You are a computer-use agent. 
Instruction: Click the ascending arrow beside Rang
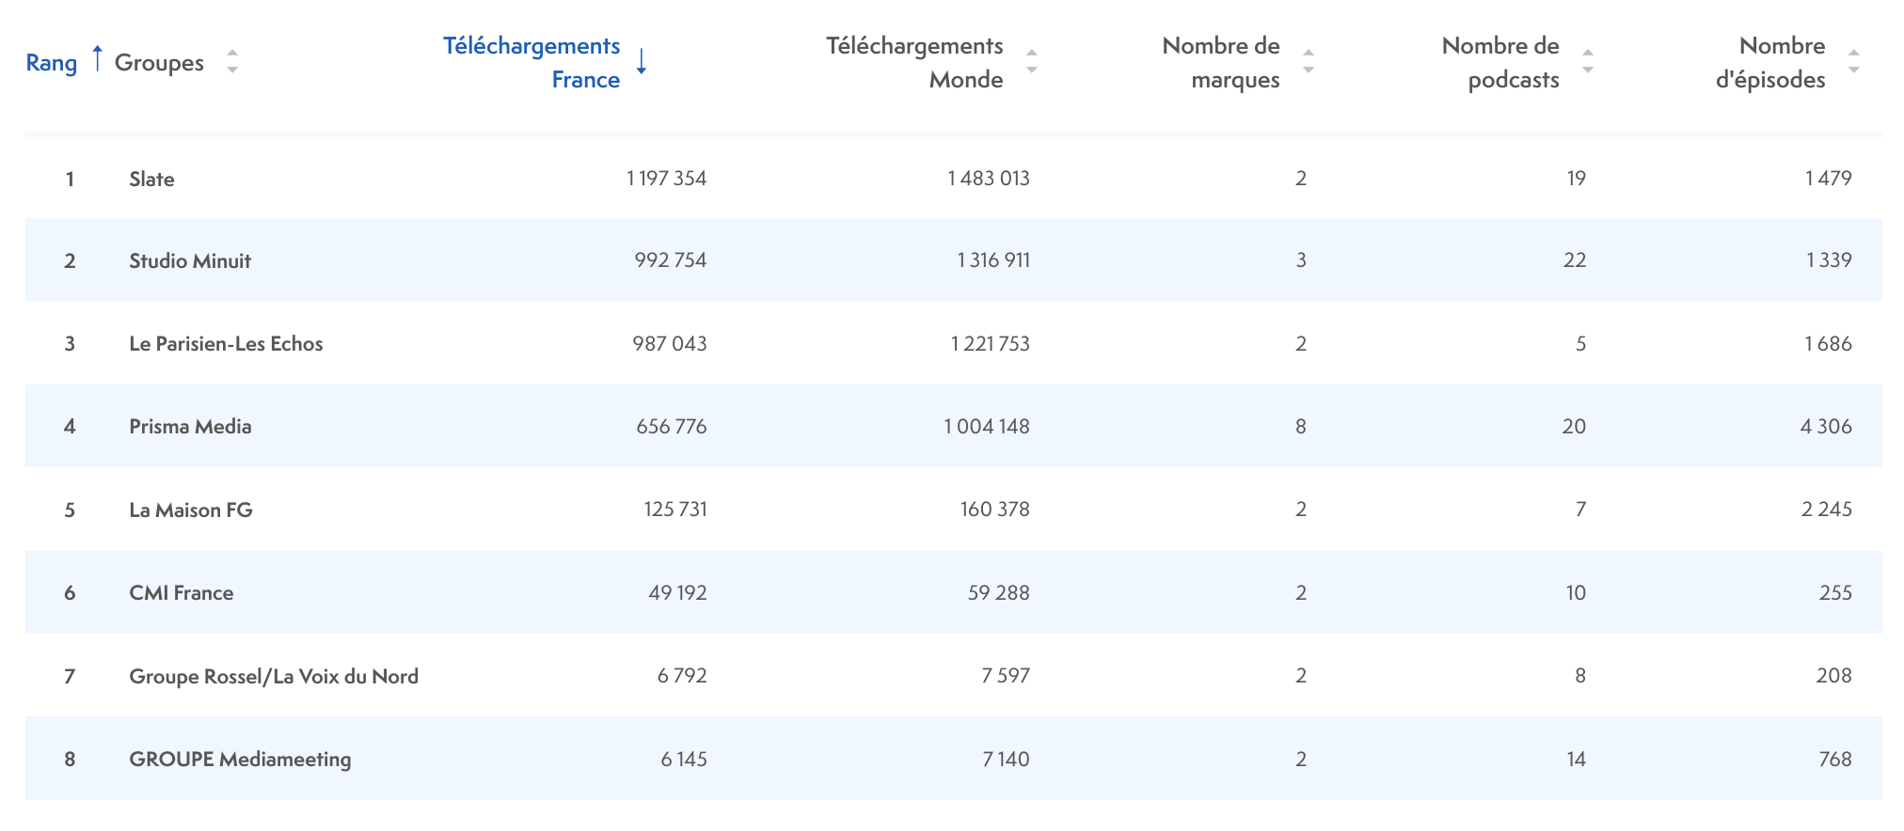[97, 59]
